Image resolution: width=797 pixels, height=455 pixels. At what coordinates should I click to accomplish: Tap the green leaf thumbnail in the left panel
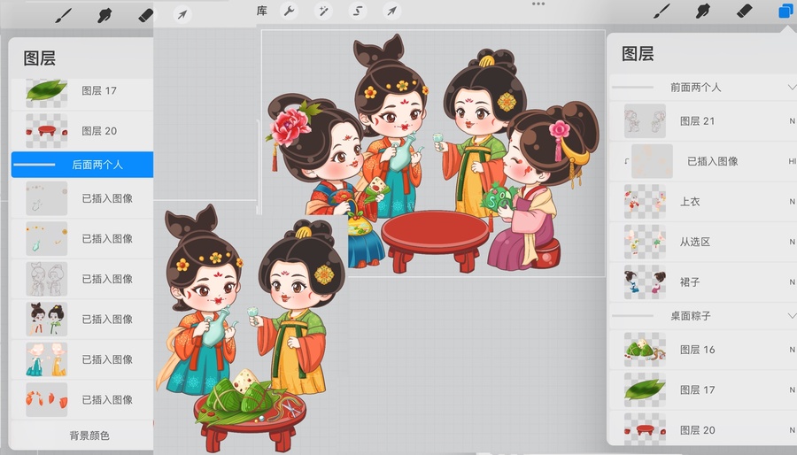pos(46,92)
